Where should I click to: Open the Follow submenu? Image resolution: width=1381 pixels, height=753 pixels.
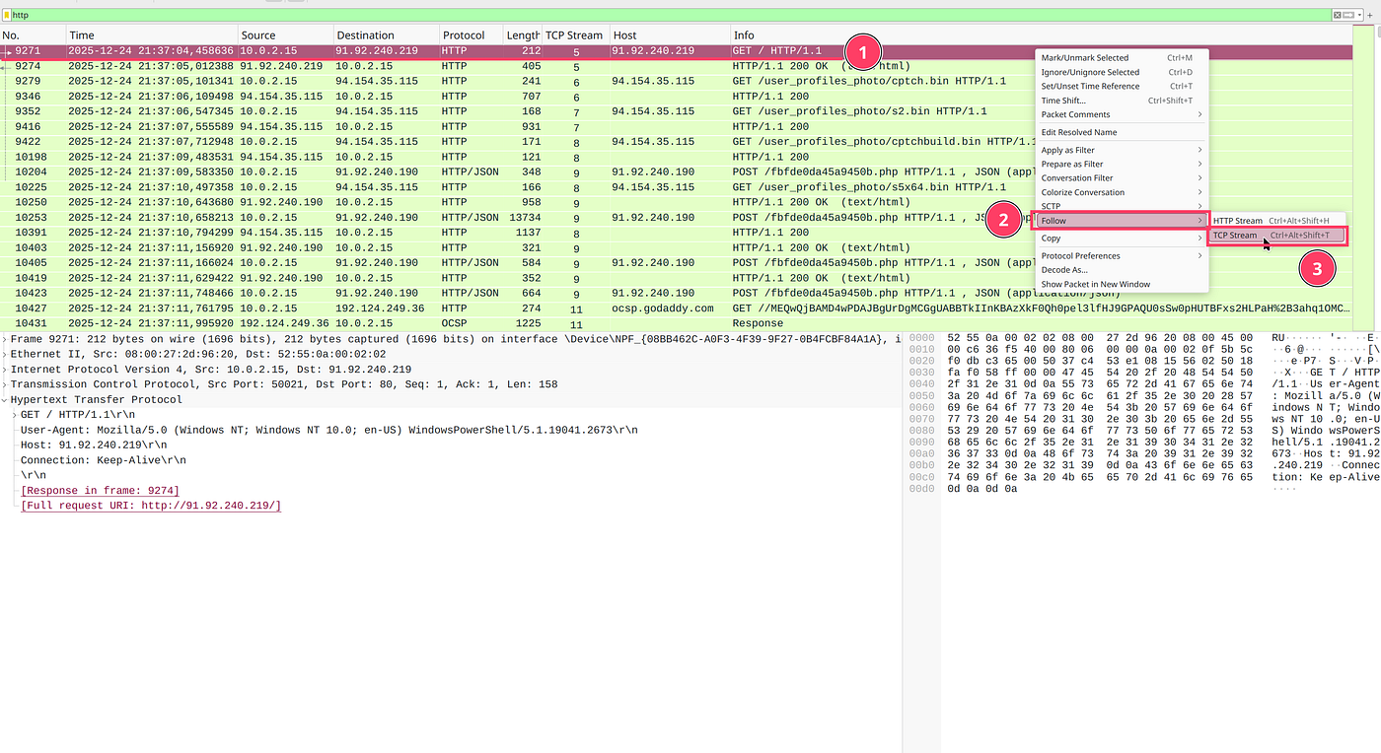[1122, 221]
